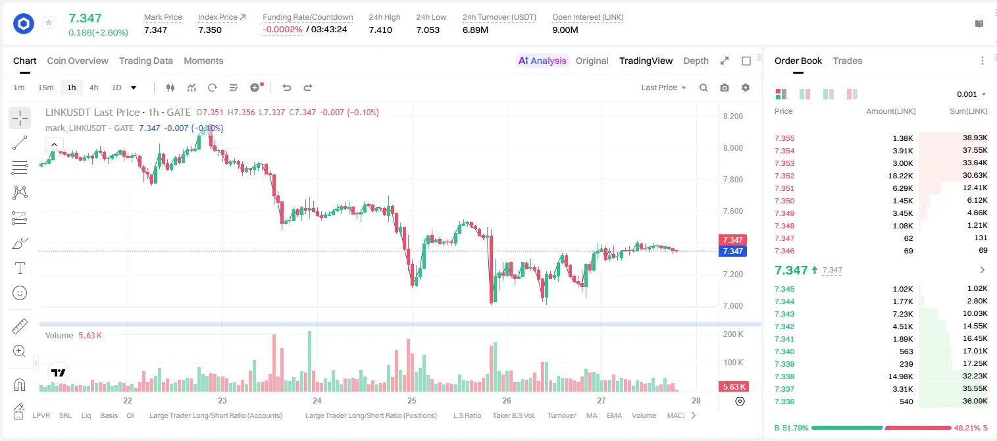Image resolution: width=997 pixels, height=441 pixels.
Task: Open the Last Price dropdown
Action: [663, 88]
